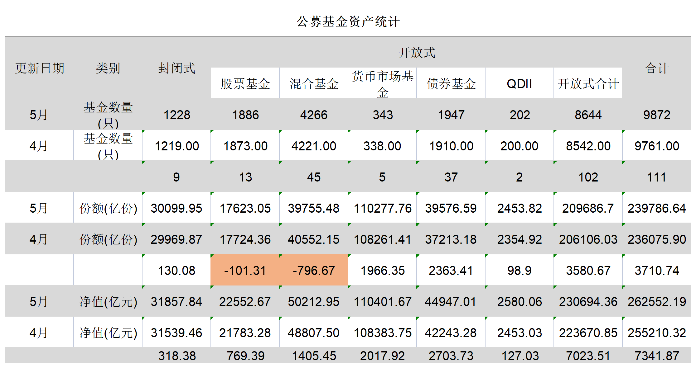This screenshot has width=696, height=368.
Task: Select the 封闭式 header cell
Action: (x=176, y=68)
